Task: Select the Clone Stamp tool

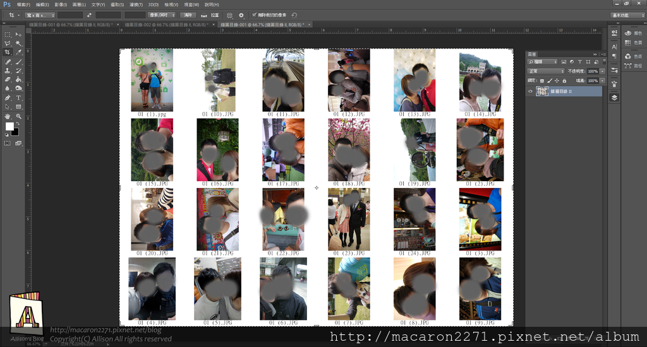Action: (8, 71)
